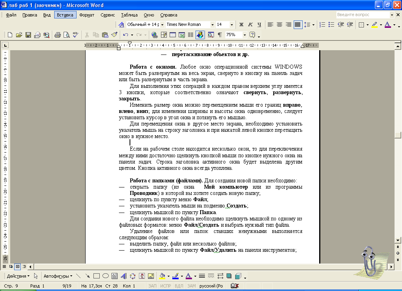
Task: Activate the Format Painter brush
Action: 114,35
